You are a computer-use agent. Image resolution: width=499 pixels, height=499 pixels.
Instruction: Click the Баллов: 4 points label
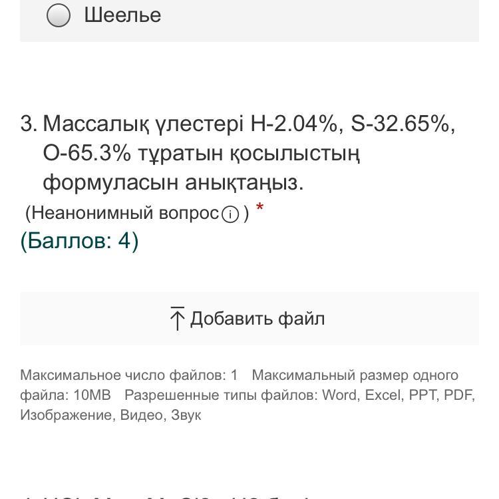tap(79, 241)
